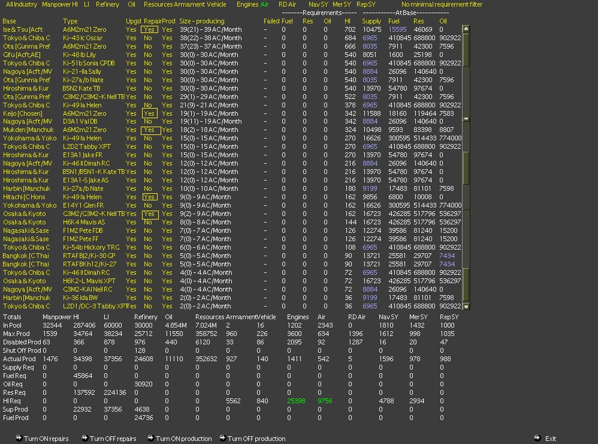Click the 'E13A1-S Jake AS' aircraft type

click(86, 180)
